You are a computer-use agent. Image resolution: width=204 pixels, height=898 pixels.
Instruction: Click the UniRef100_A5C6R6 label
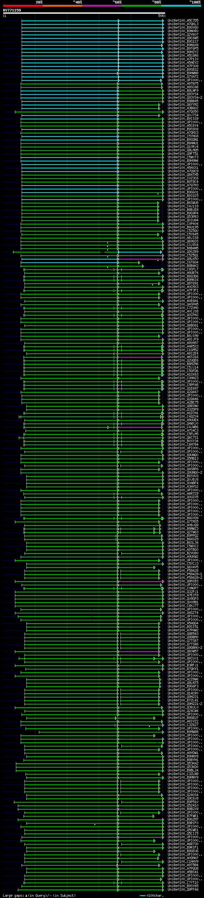pyautogui.click(x=183, y=55)
